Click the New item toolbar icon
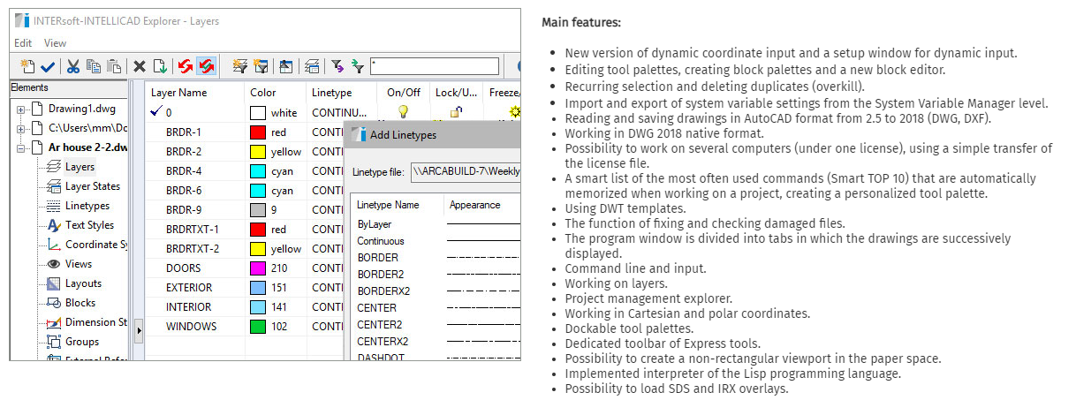 (x=27, y=66)
